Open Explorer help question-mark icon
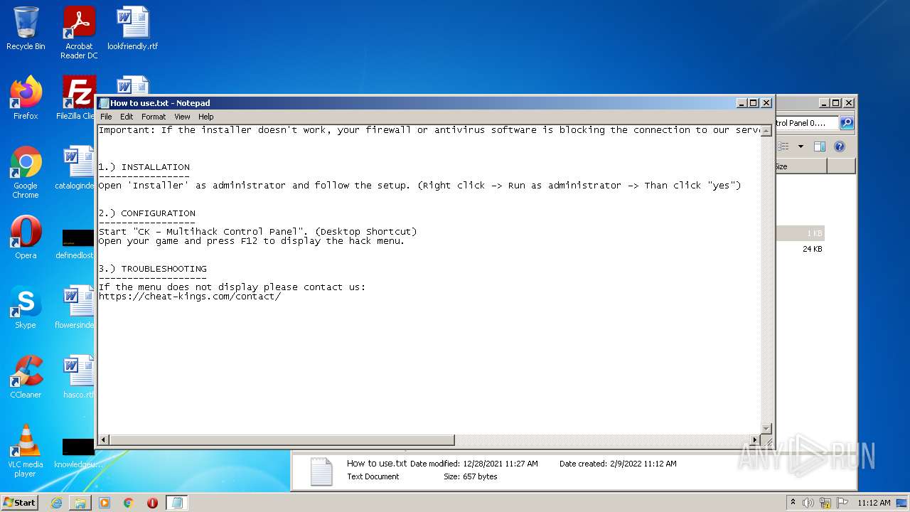 pyautogui.click(x=840, y=146)
